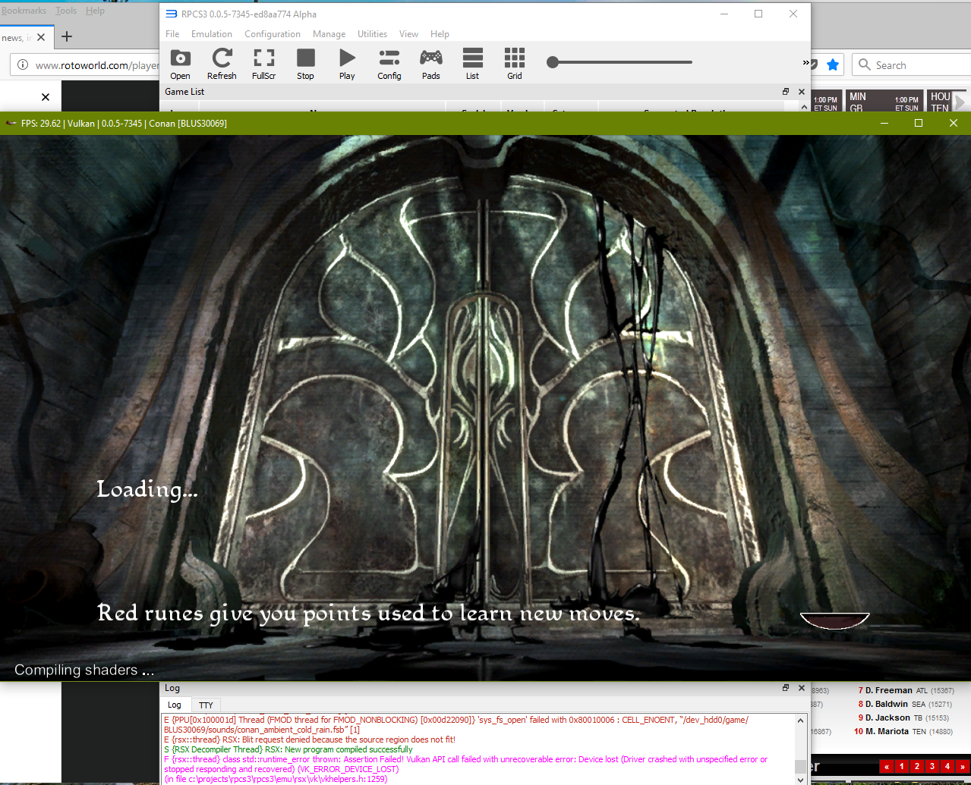
Task: Expand the toolbar overflow chevron
Action: tap(805, 62)
